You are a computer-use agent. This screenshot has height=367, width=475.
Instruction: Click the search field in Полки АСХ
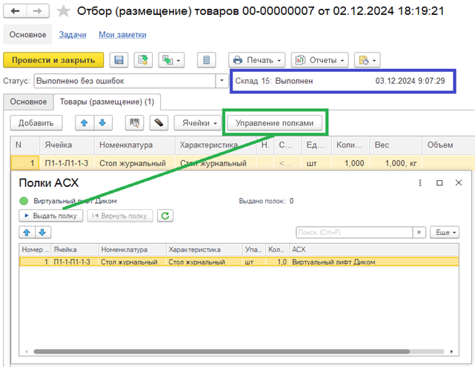click(x=360, y=233)
